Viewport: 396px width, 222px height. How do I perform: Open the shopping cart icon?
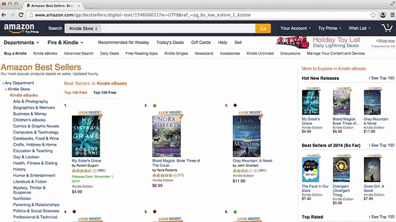click(x=387, y=28)
